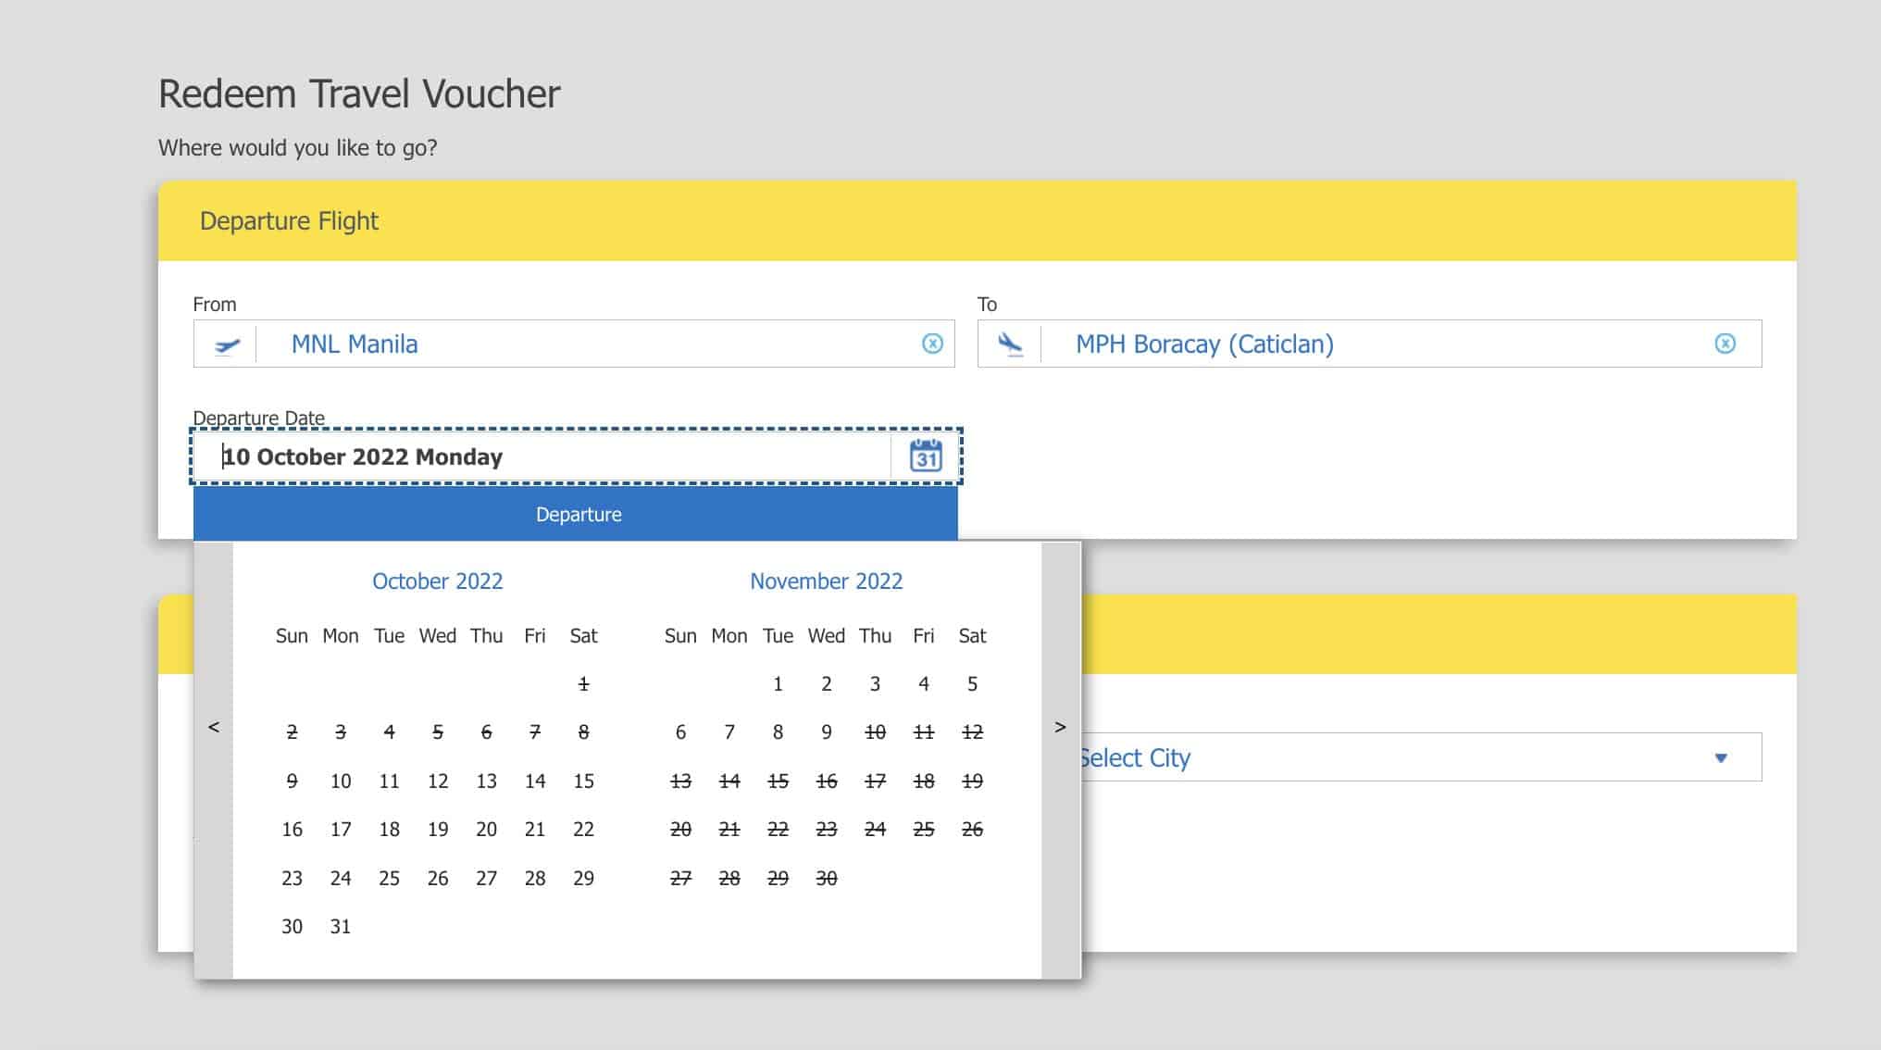
Task: Select October 20 in the calendar
Action: [486, 829]
